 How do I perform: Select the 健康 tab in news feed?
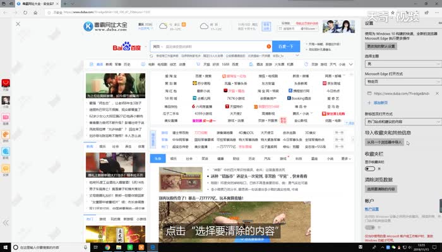click(x=220, y=159)
